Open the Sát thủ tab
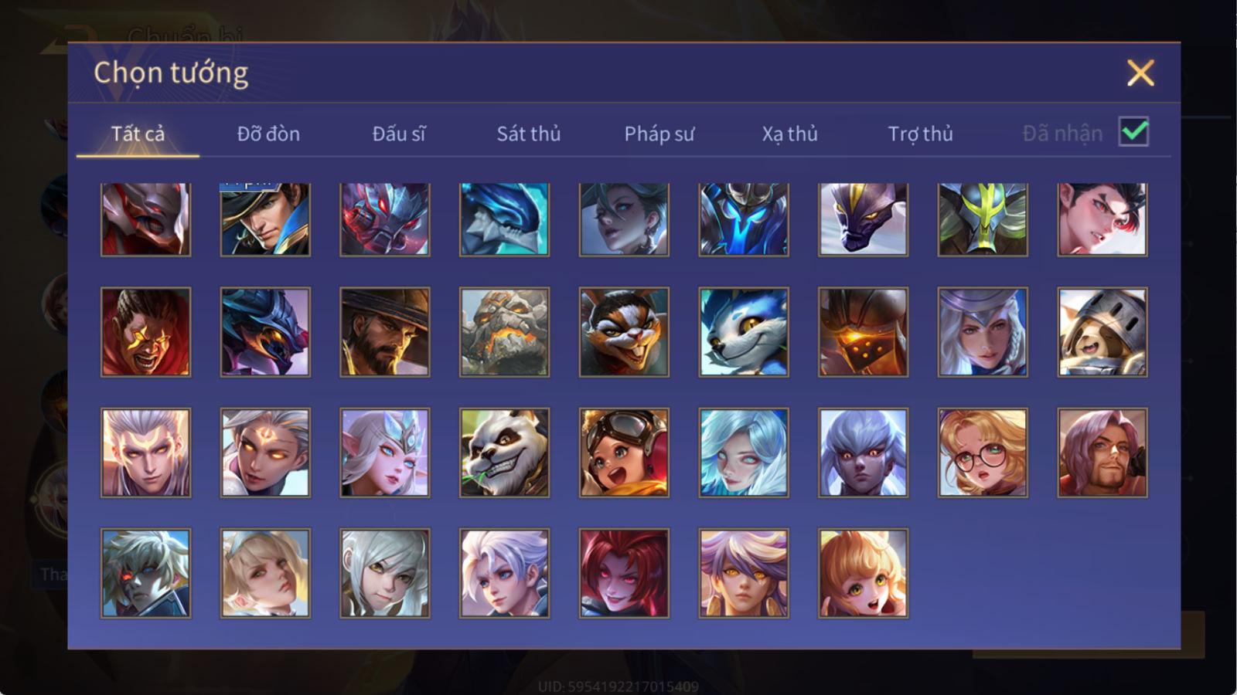Viewport: 1237px width, 695px height. pyautogui.click(x=528, y=134)
